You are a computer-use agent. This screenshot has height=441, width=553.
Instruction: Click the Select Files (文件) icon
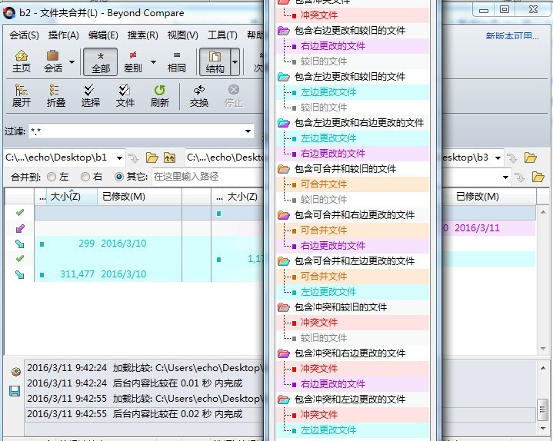pos(125,96)
